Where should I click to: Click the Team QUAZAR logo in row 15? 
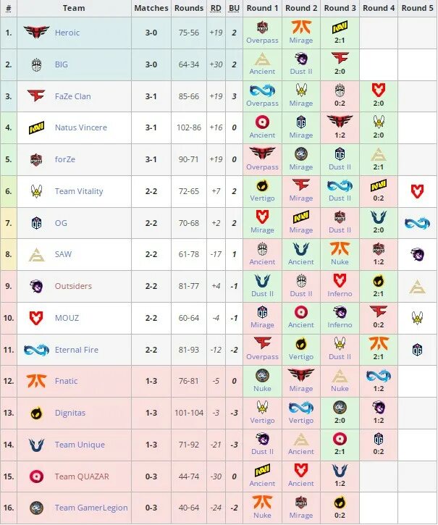point(36,476)
